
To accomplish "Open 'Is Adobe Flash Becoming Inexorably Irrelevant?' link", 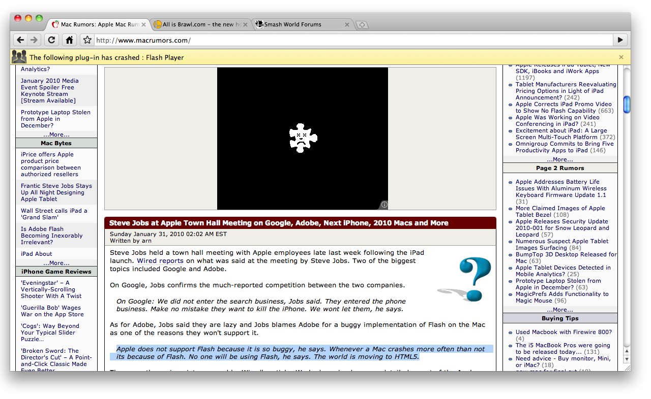I will (51, 236).
